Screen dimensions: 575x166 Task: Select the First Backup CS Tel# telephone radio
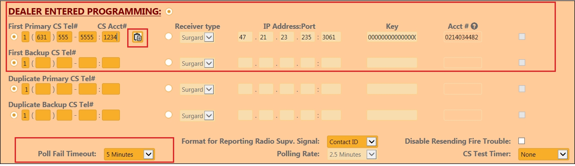[x=14, y=63]
